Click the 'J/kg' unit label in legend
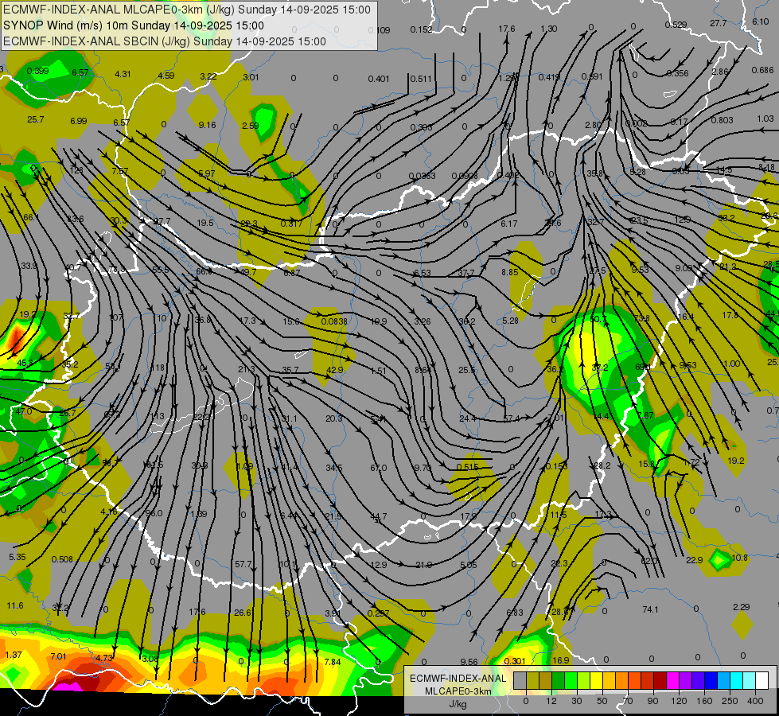Image resolution: width=779 pixels, height=716 pixels. (458, 704)
